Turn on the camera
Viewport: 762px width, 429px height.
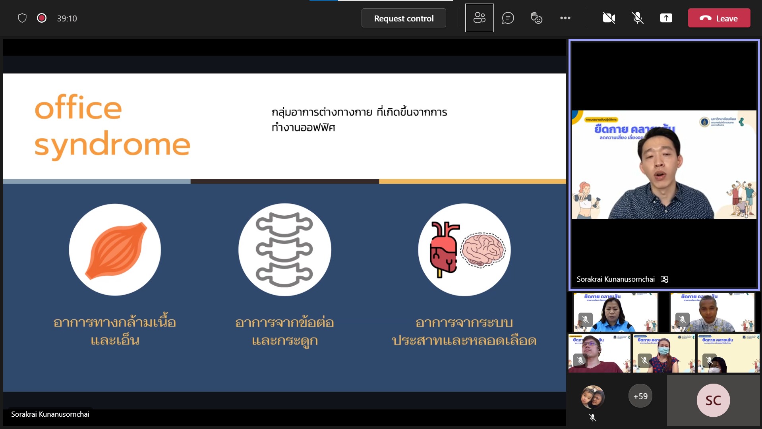(609, 18)
